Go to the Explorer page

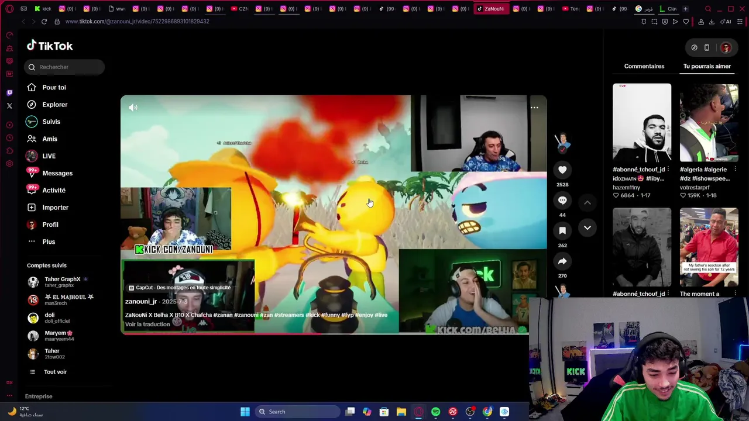pyautogui.click(x=47, y=105)
